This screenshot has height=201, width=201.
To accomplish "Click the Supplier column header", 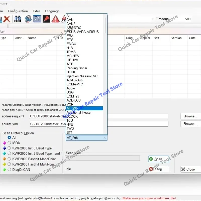I will pos(145,38).
